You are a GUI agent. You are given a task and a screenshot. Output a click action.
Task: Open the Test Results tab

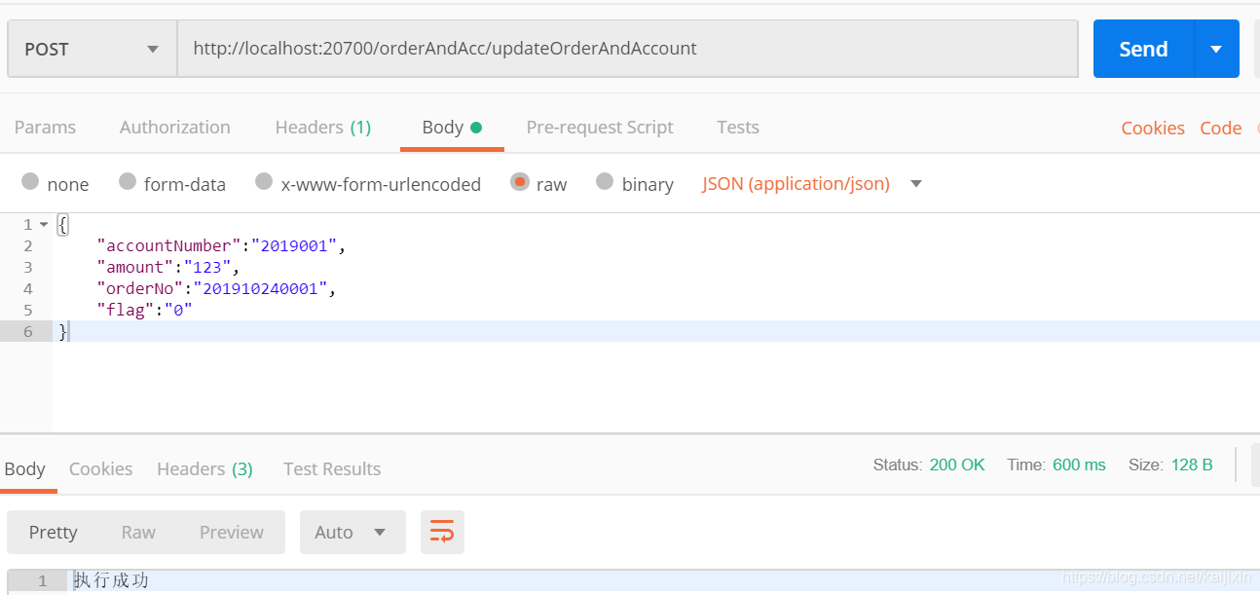click(332, 468)
